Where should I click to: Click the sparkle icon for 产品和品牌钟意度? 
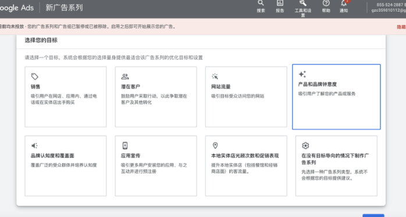tap(302, 74)
